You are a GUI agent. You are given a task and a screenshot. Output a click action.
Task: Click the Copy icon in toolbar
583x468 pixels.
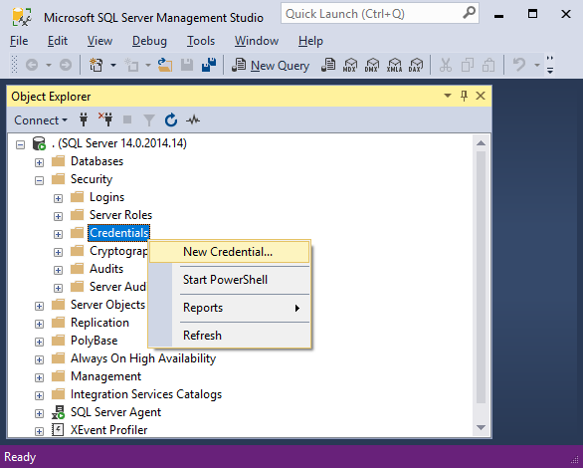coord(467,65)
